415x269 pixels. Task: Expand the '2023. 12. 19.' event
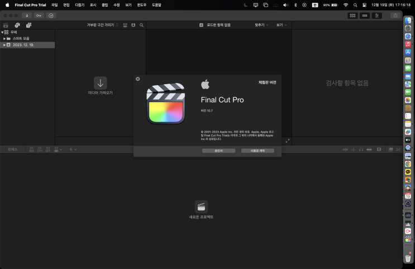[4, 45]
